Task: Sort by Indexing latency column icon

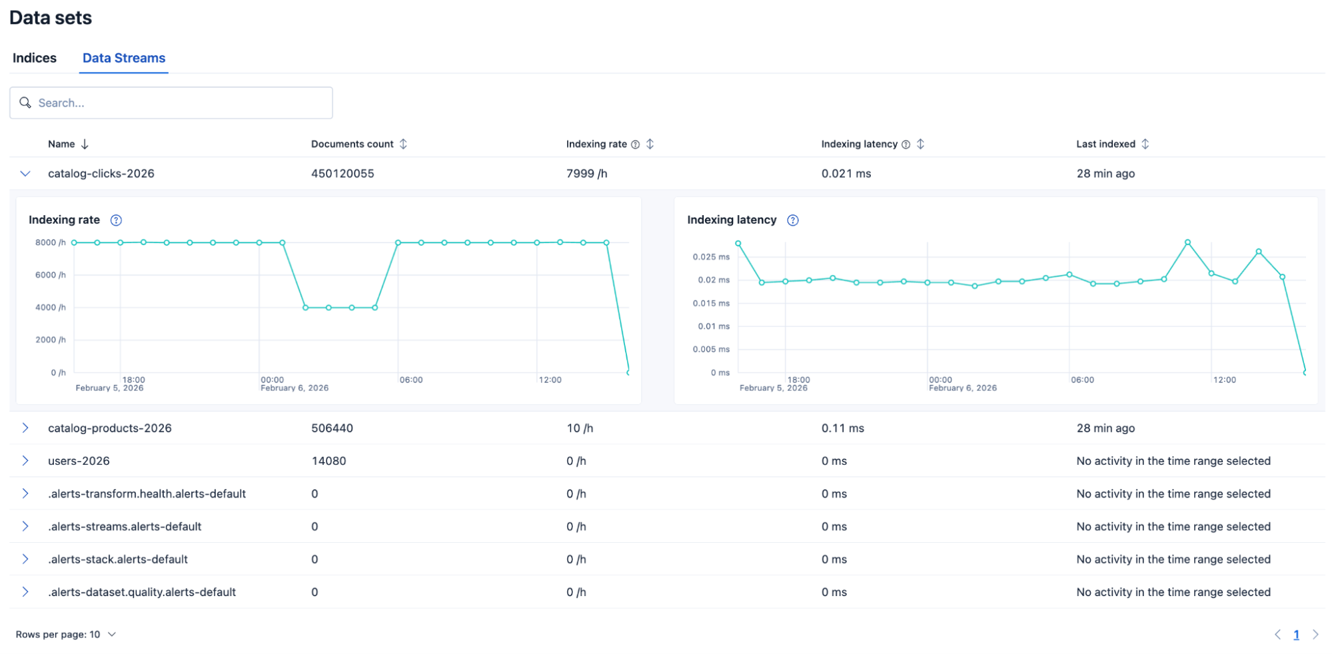Action: pos(921,144)
